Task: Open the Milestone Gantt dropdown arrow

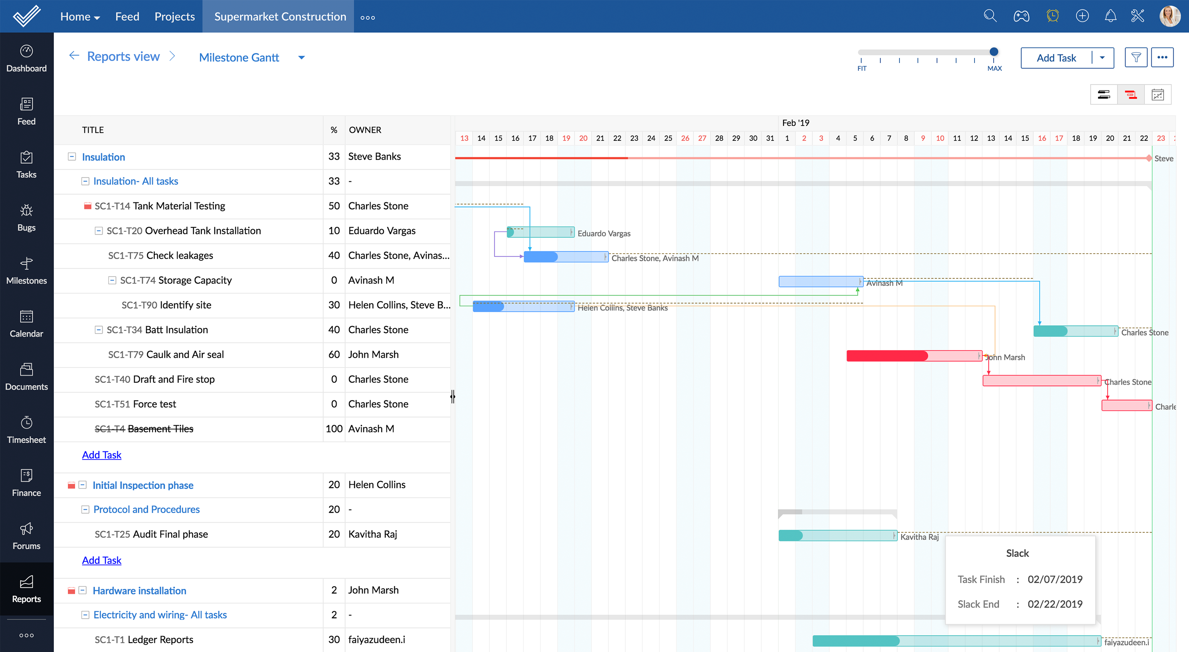Action: (x=301, y=58)
